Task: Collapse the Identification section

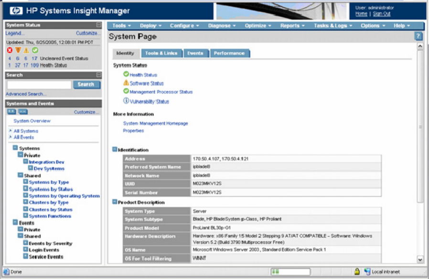Action: tap(115, 150)
